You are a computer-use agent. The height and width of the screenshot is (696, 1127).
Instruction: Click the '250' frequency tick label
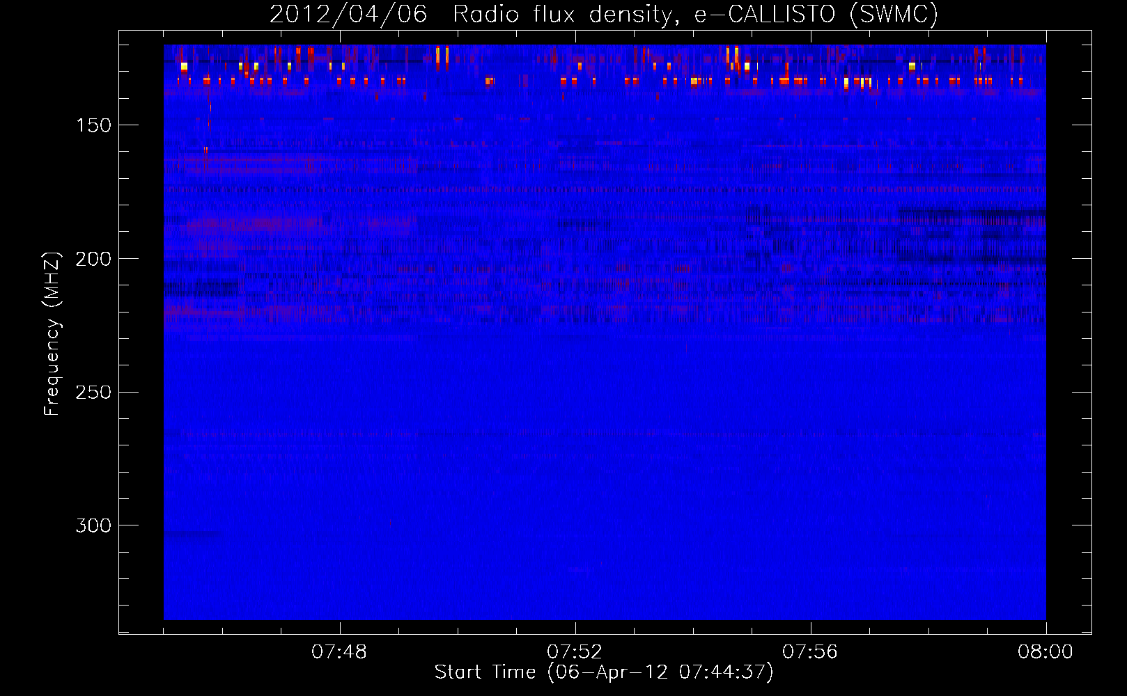93,393
